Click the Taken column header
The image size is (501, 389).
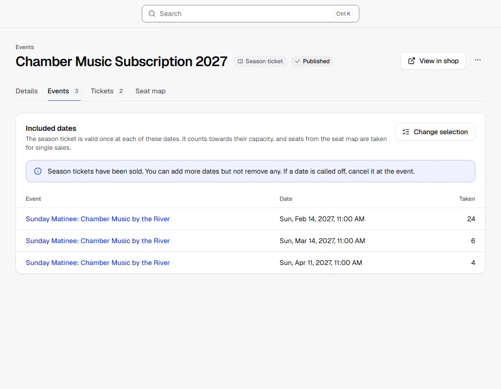[467, 199]
